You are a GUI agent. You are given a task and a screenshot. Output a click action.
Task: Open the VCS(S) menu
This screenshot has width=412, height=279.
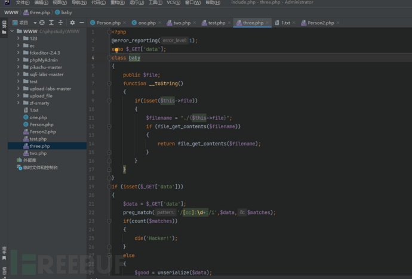click(173, 2)
